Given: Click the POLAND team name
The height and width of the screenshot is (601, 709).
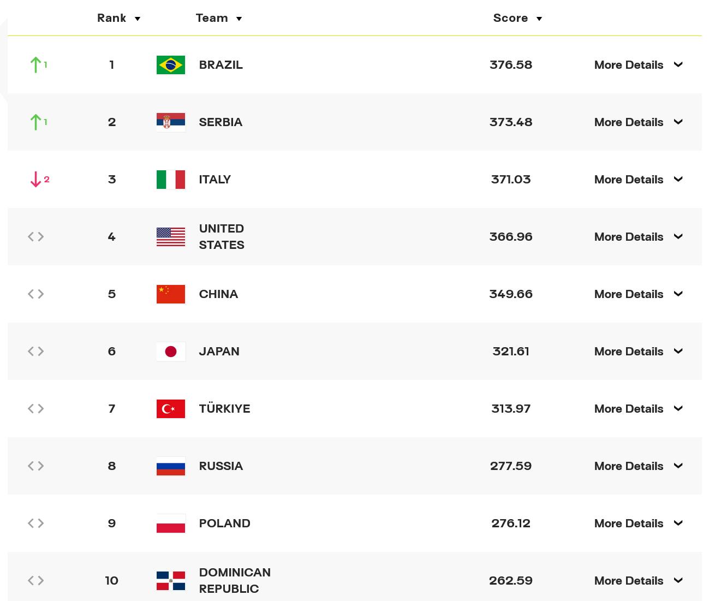Looking at the screenshot, I should (x=224, y=523).
